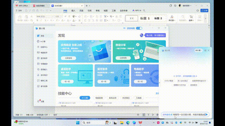The height and width of the screenshot is (126, 225).
Task: Choose the screen brightness 30 suggestion
Action: tap(199, 81)
